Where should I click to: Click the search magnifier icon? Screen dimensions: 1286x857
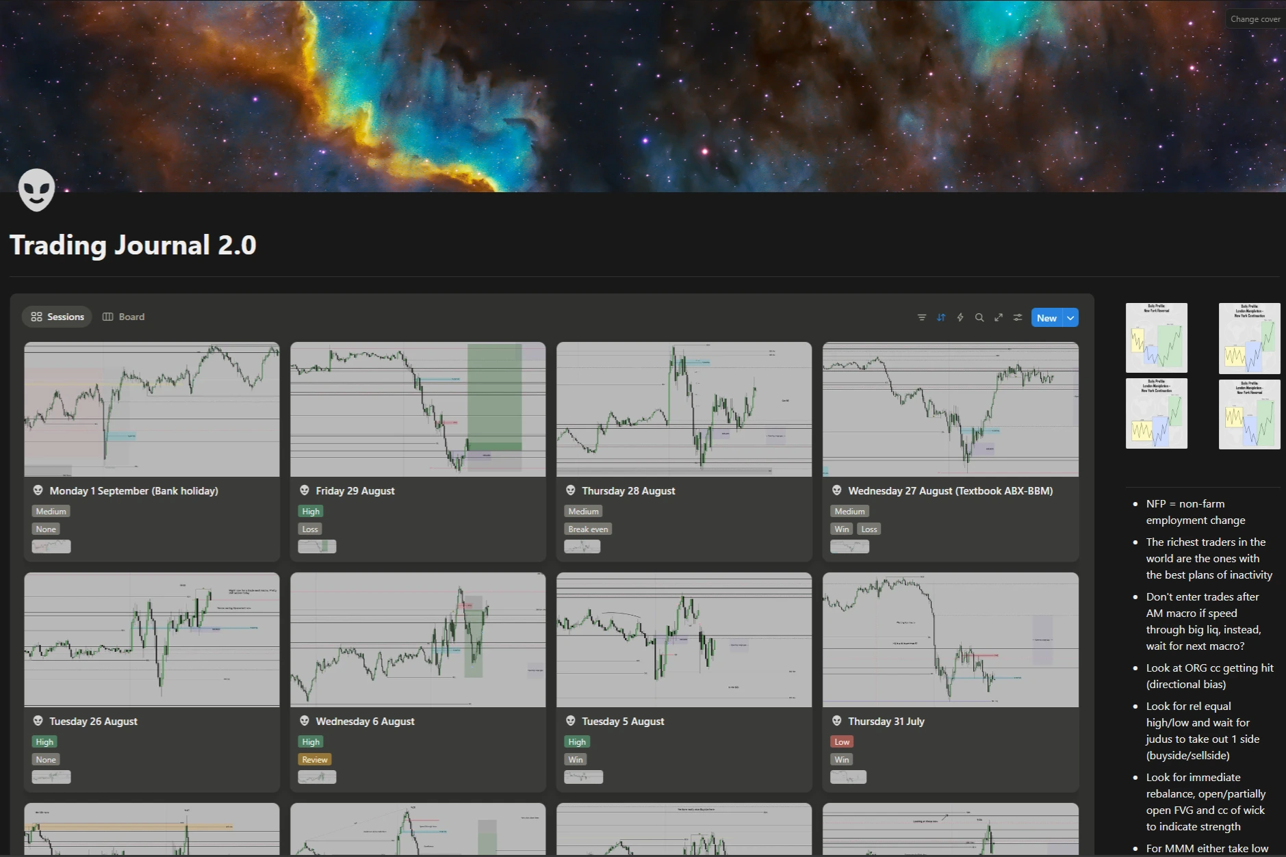pos(979,317)
